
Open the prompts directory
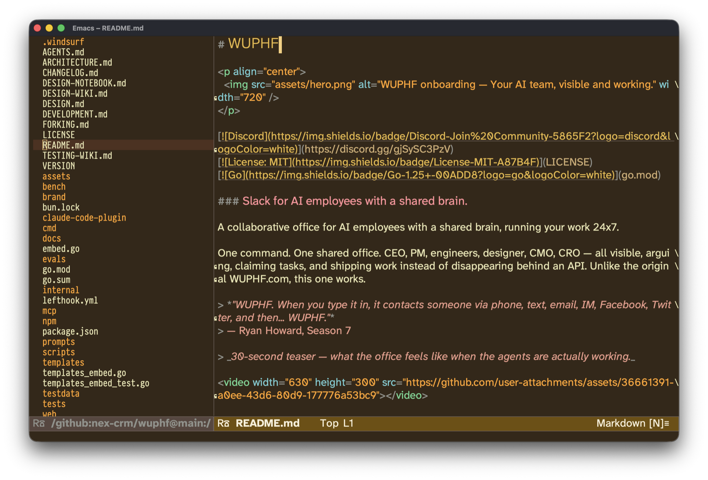(x=59, y=341)
